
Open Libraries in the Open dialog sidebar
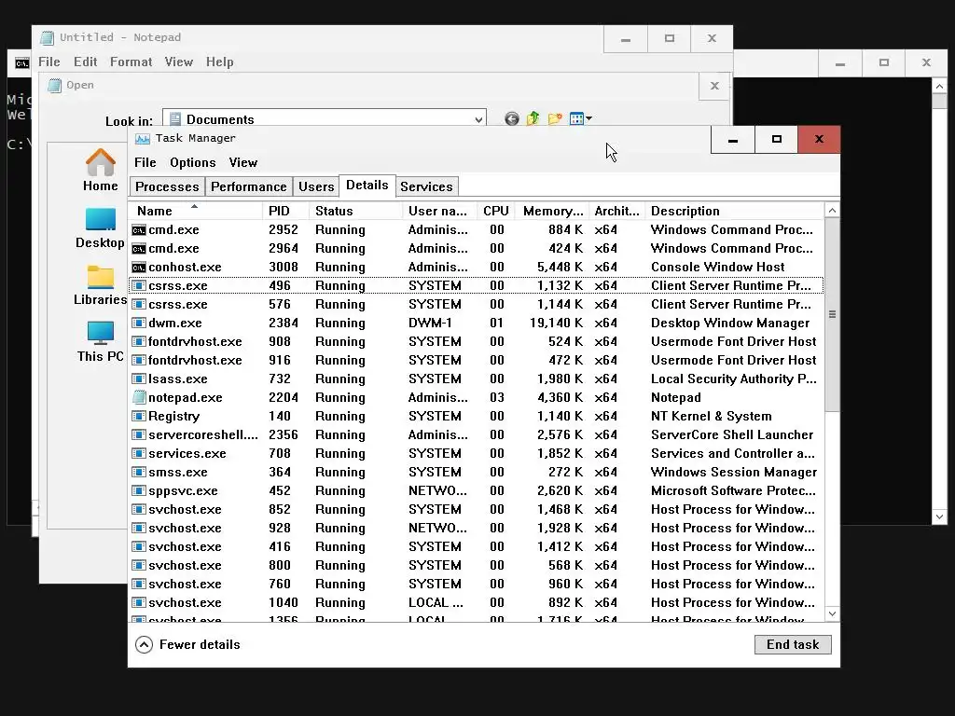point(101,285)
